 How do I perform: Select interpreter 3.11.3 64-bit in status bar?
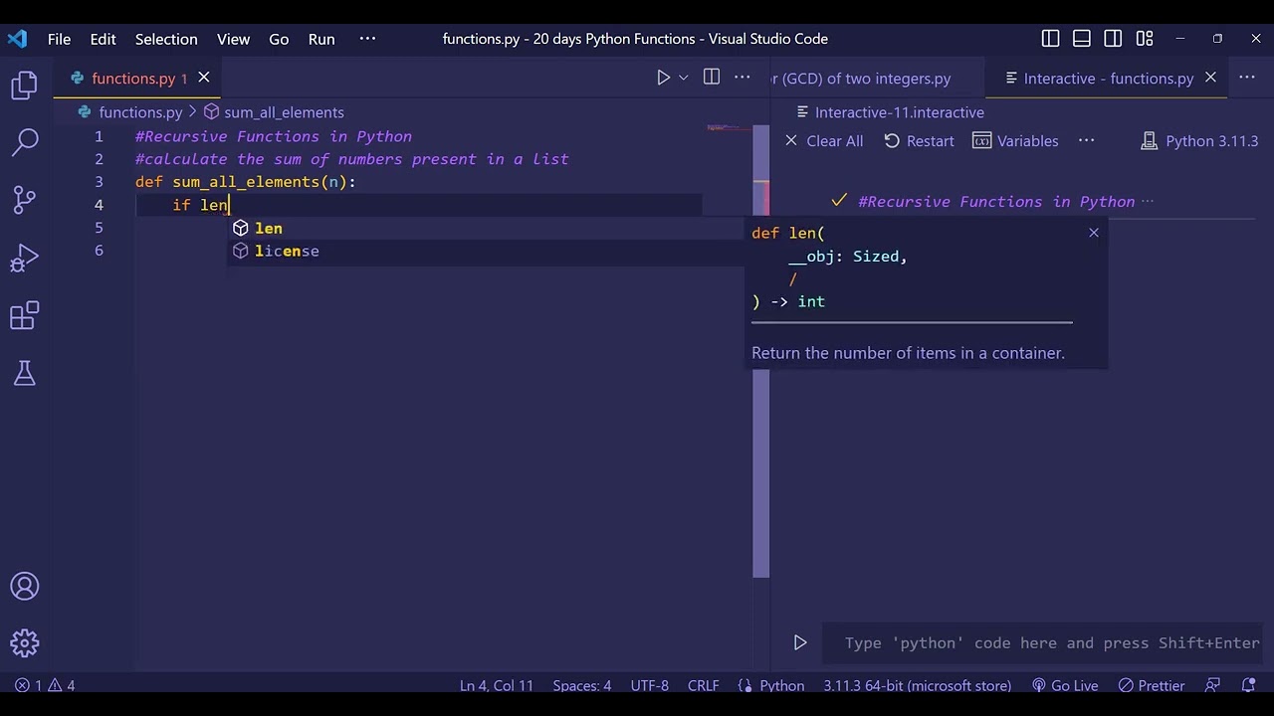(x=917, y=685)
